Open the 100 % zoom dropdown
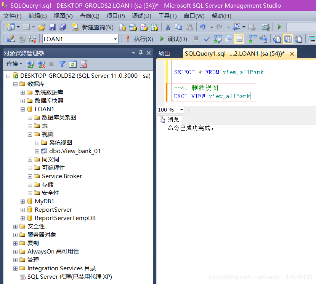The height and width of the screenshot is (284, 316). (x=181, y=110)
